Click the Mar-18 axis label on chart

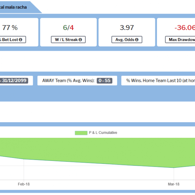point(174,184)
